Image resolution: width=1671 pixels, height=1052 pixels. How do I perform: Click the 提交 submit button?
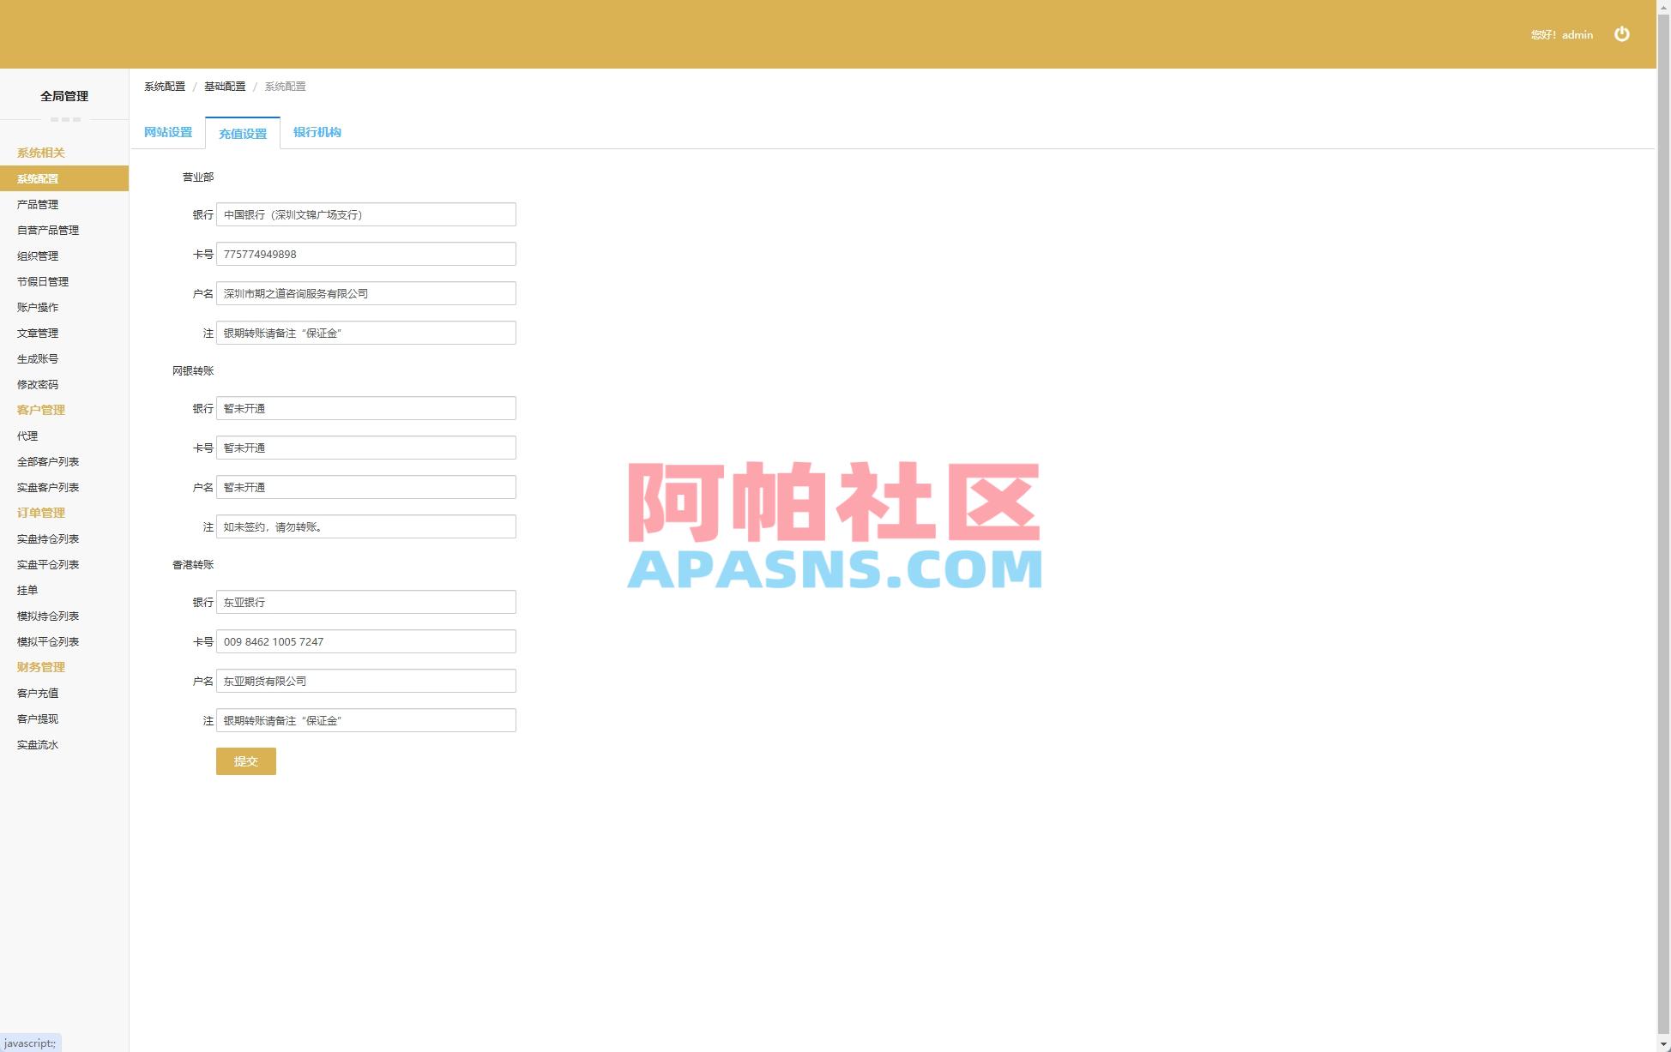pos(246,760)
